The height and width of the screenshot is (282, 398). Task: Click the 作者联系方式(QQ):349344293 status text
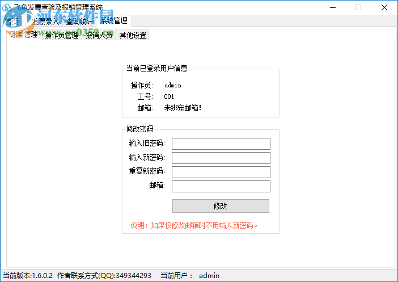(x=104, y=275)
